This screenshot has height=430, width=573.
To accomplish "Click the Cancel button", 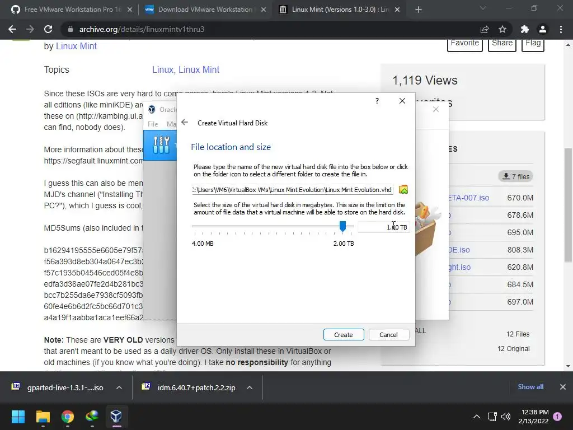I will (388, 335).
